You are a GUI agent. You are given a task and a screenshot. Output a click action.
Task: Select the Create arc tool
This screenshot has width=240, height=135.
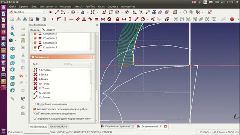click(63, 12)
